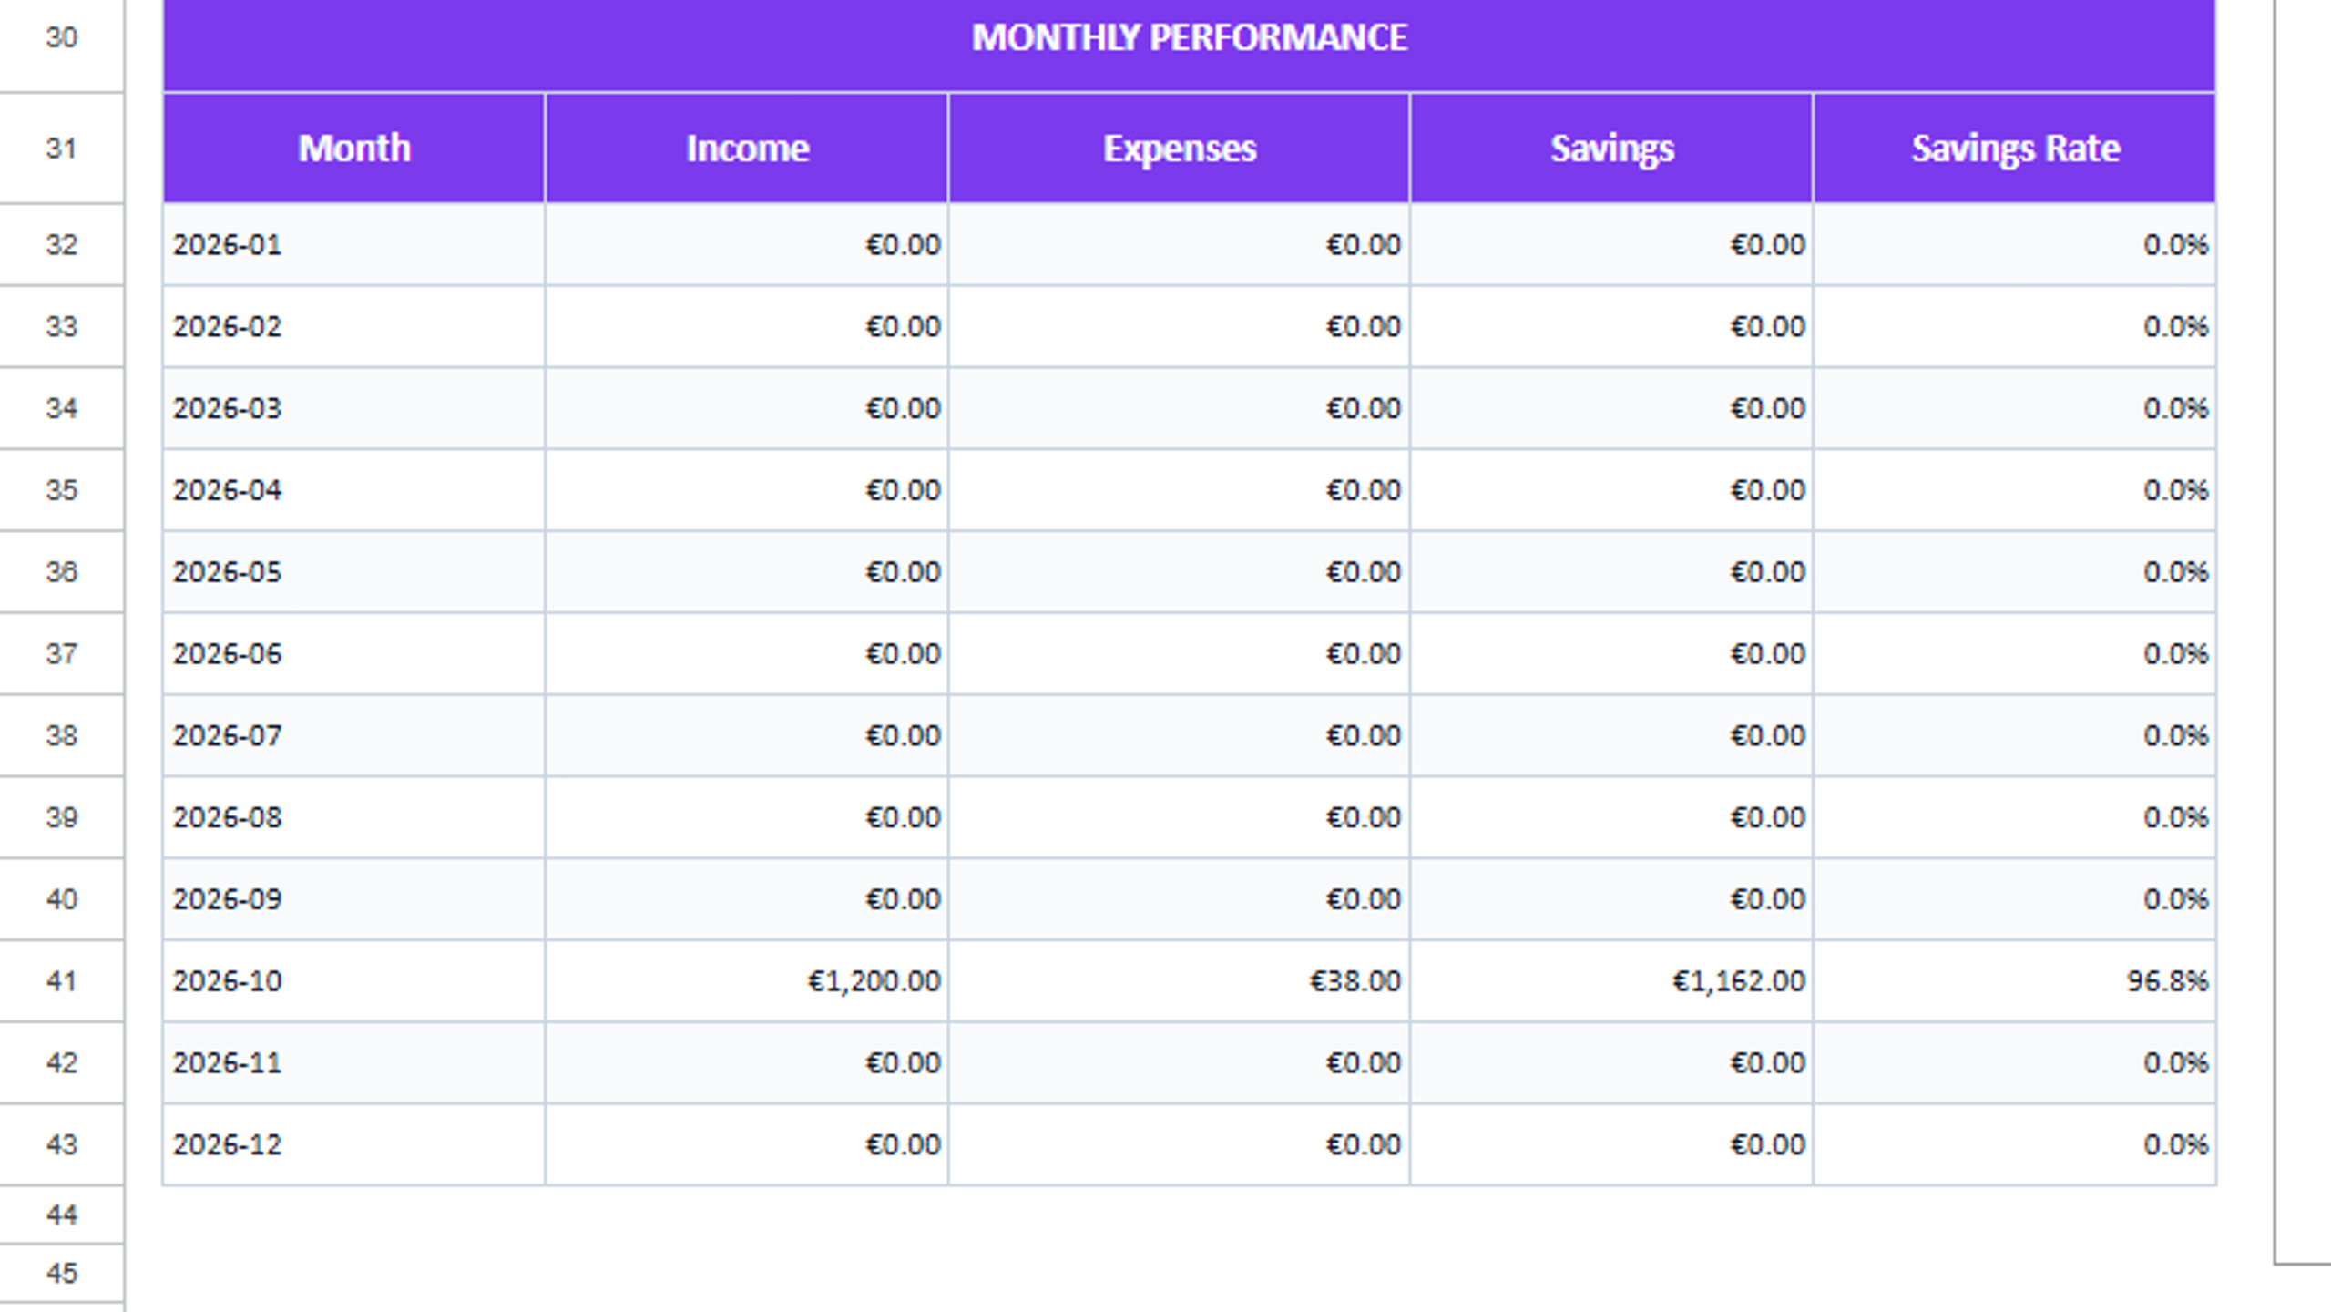The height and width of the screenshot is (1312, 2331).
Task: Select the expenses cell for 2026-11
Action: coord(1179,1063)
